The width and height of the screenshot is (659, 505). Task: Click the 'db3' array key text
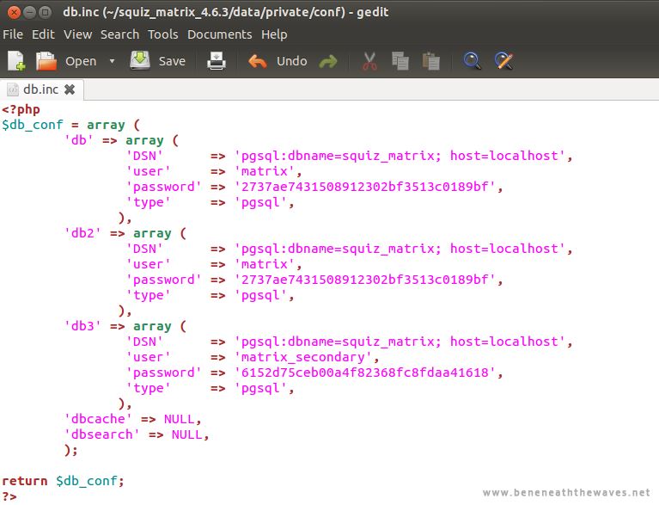coord(82,326)
